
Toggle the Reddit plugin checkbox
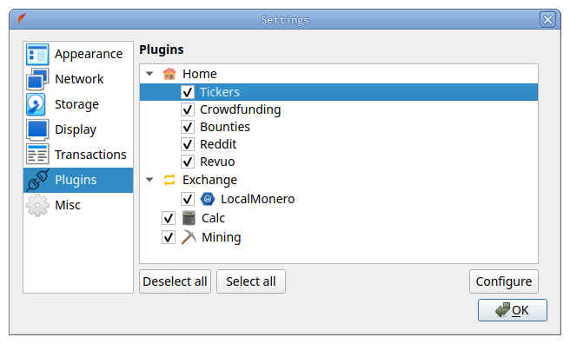[188, 144]
